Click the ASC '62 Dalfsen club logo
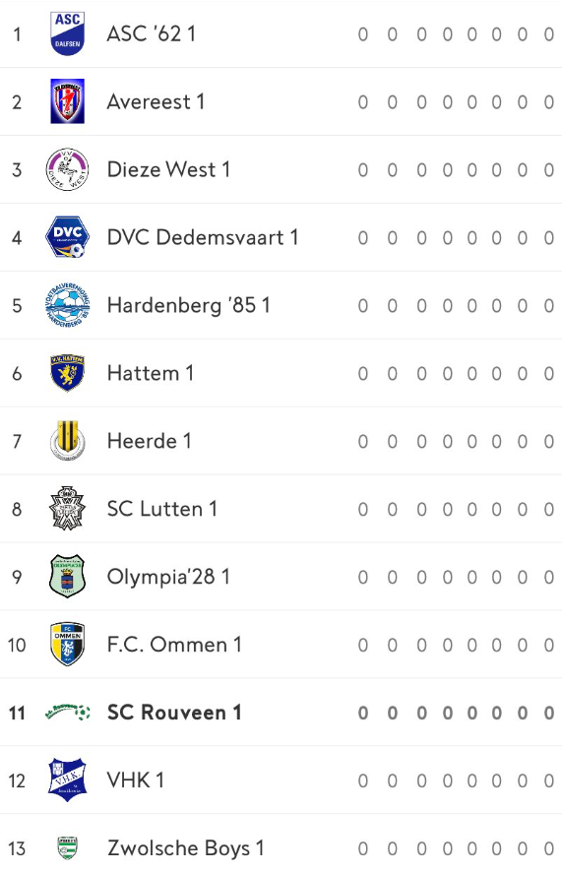562x872 pixels. coord(67,33)
